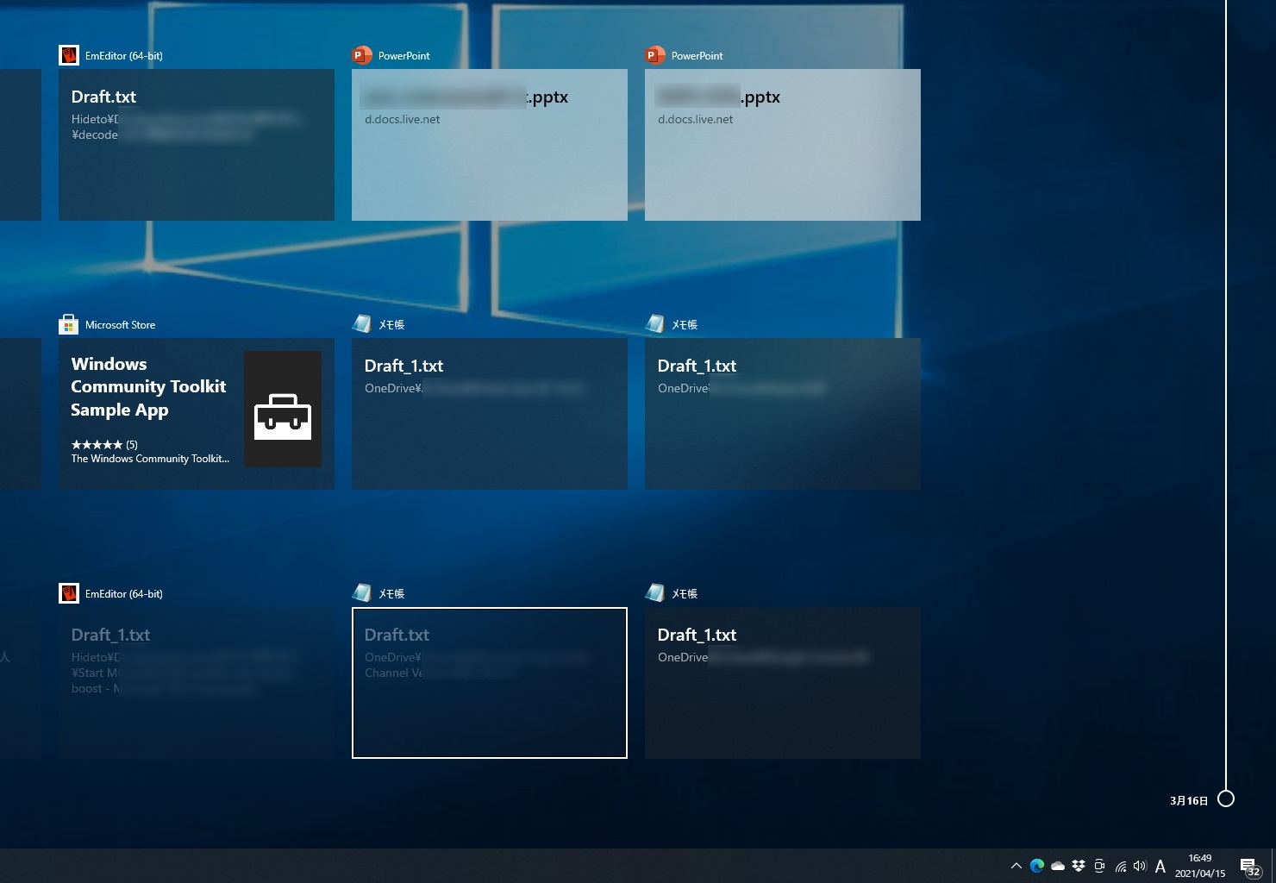Image resolution: width=1276 pixels, height=883 pixels.
Task: Open the Wi-Fi network flyout
Action: 1120,866
